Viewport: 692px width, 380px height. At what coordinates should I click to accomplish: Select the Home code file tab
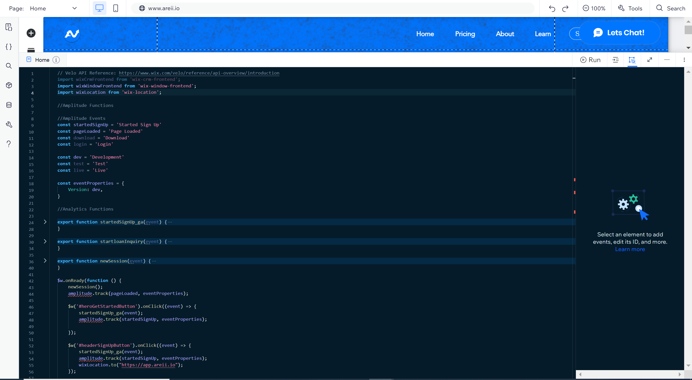tap(42, 60)
